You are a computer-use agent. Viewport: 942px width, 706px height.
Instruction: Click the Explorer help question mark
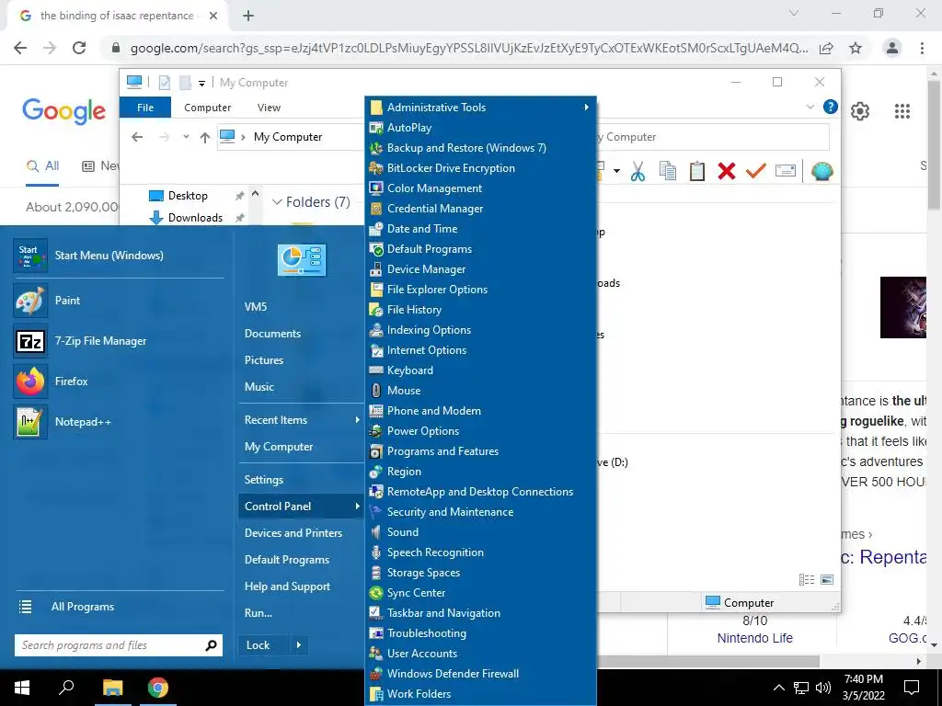pos(831,107)
